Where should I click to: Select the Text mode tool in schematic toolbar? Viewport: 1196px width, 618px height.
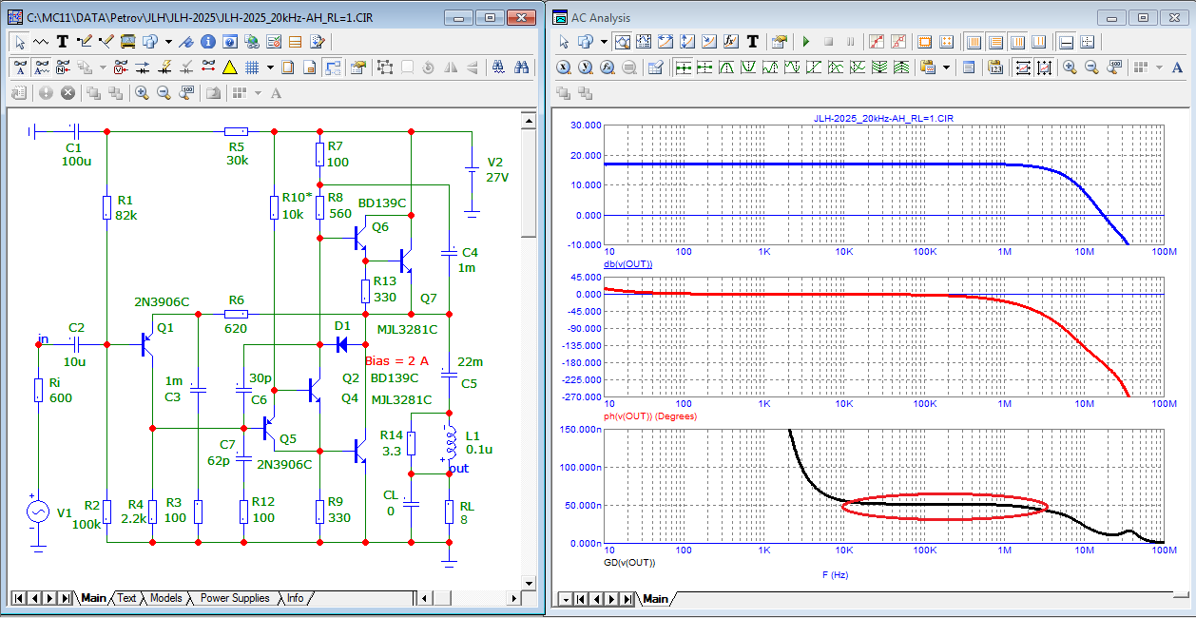63,42
